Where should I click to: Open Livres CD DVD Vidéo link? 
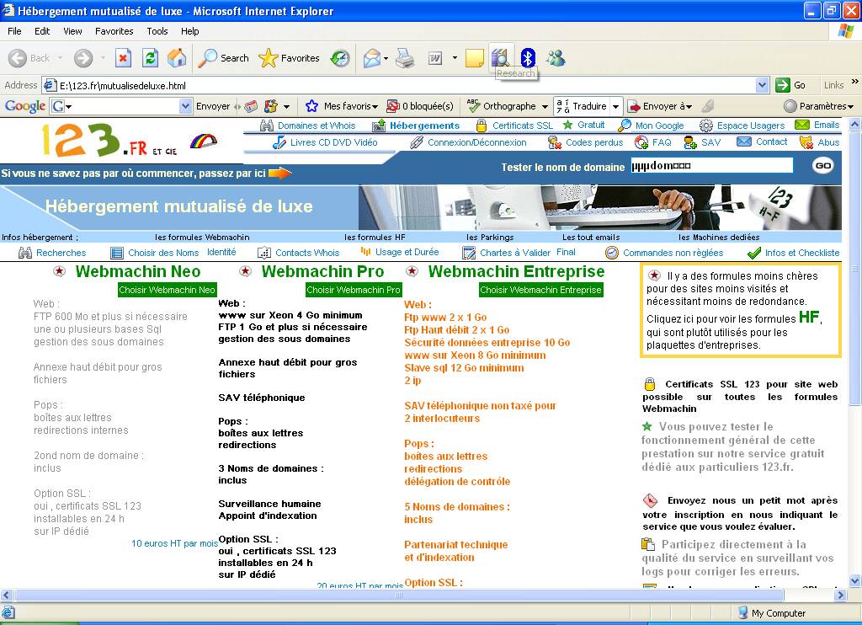click(x=333, y=142)
